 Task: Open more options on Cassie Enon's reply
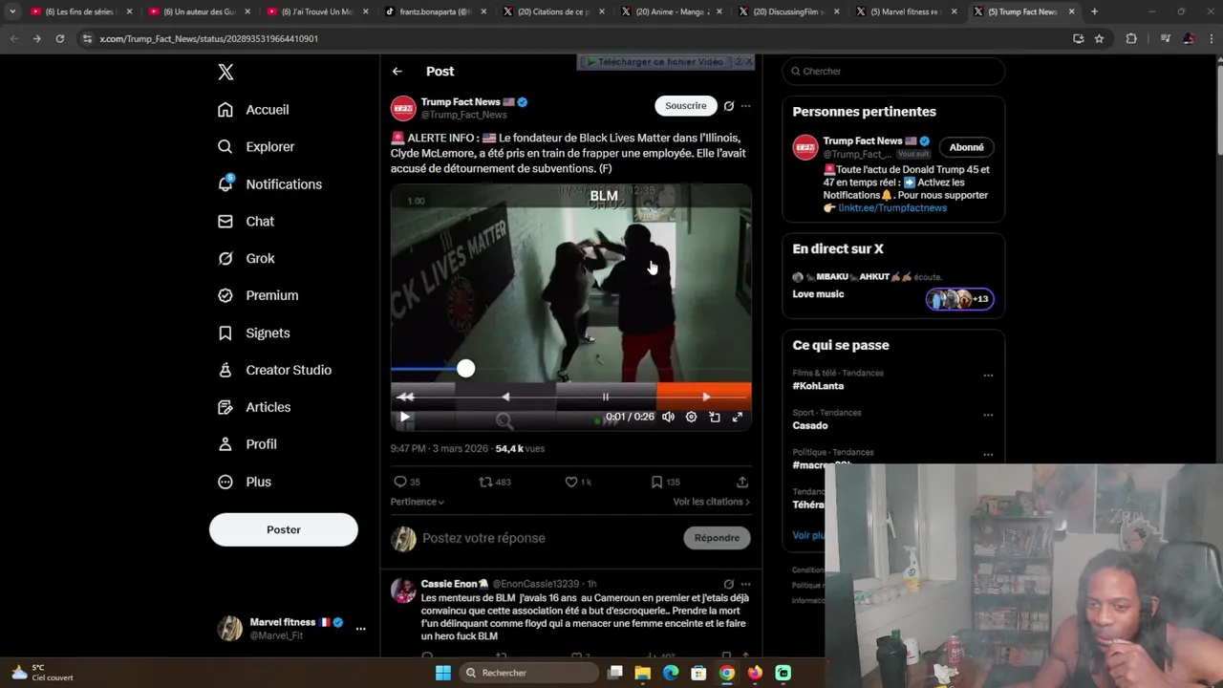pyautogui.click(x=746, y=584)
